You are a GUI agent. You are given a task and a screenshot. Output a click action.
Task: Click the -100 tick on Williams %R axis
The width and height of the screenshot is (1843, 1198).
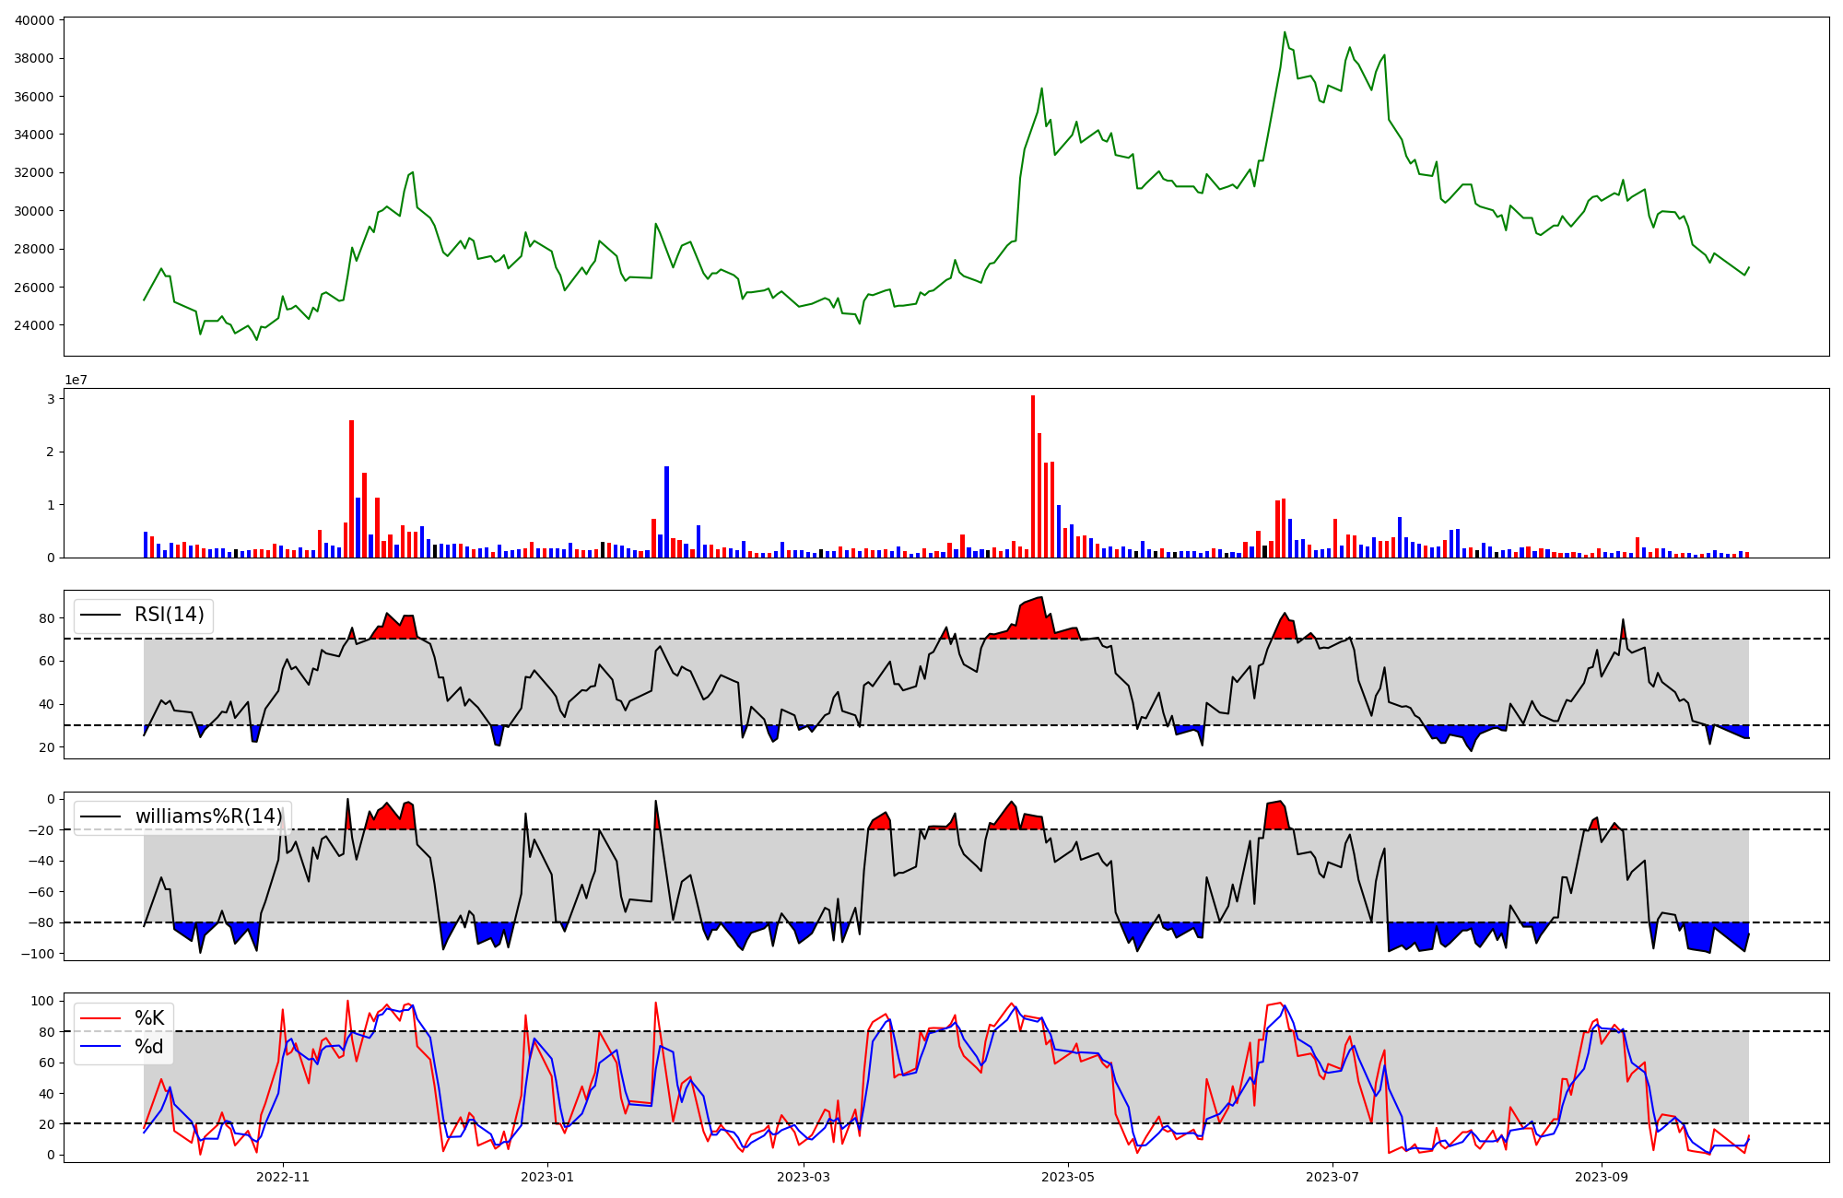point(38,954)
